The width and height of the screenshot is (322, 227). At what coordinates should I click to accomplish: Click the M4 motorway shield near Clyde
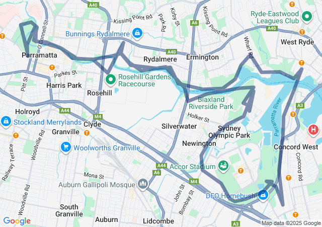pos(98,117)
